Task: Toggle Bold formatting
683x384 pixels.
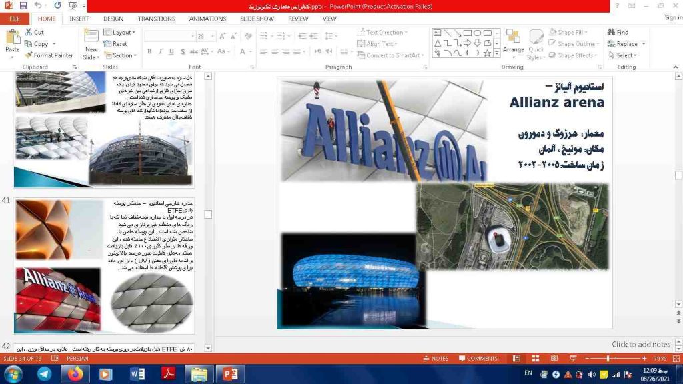Action: (x=149, y=51)
